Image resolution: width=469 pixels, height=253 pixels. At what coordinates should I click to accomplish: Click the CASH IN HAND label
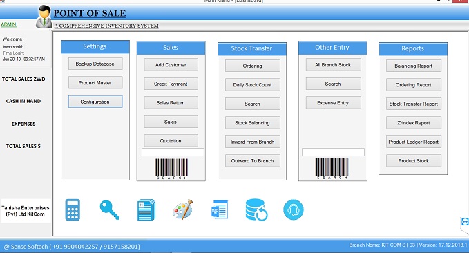click(x=23, y=101)
